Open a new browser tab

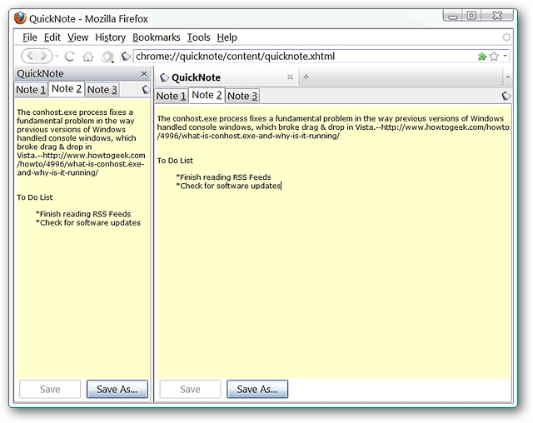coord(306,77)
